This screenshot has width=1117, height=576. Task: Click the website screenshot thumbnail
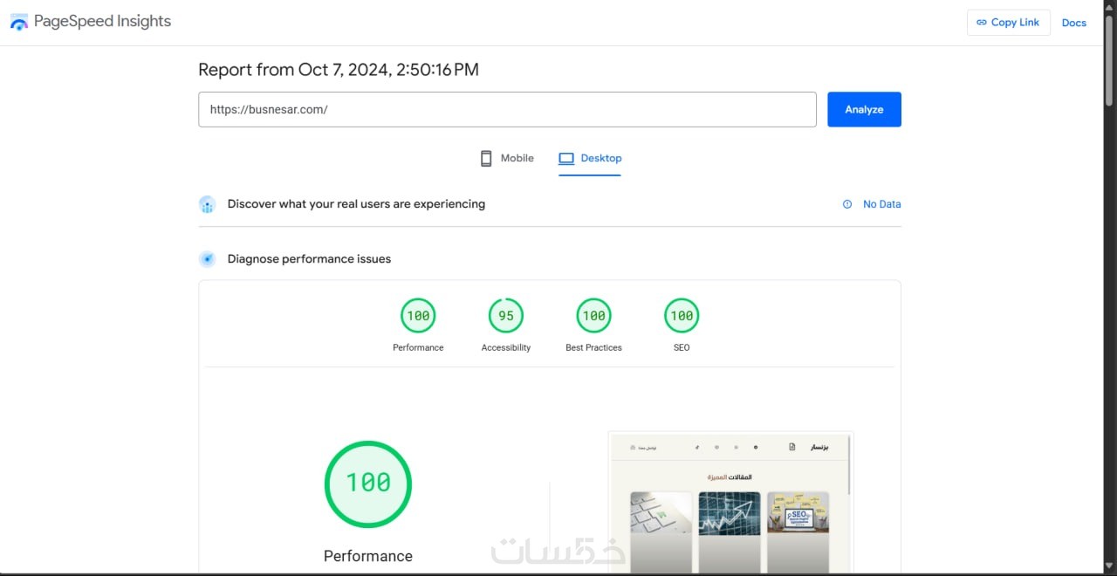tap(730, 503)
